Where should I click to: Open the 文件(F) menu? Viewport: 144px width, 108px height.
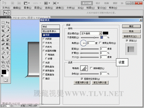coord(6,8)
